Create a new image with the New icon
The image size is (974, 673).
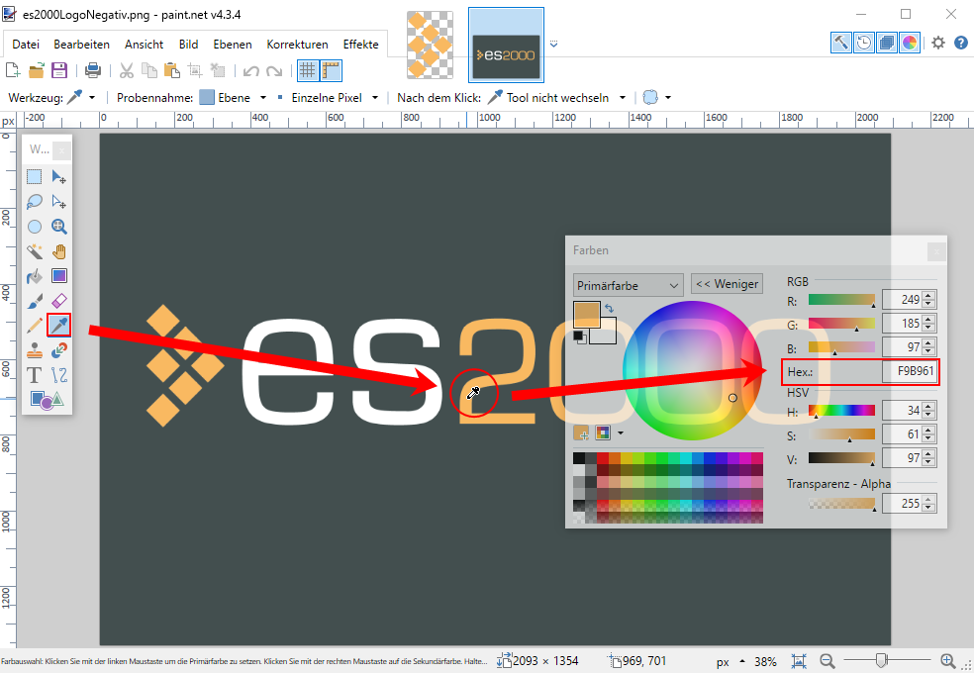click(x=13, y=70)
